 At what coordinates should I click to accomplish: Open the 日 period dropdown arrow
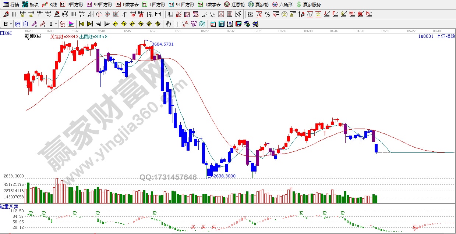point(11,24)
